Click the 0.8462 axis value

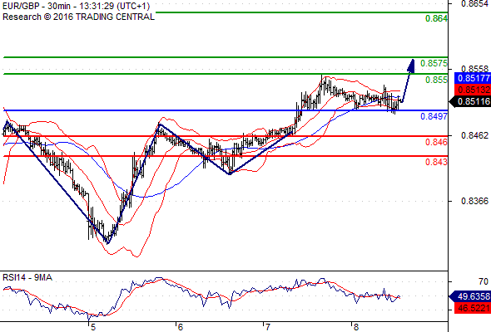coord(474,135)
